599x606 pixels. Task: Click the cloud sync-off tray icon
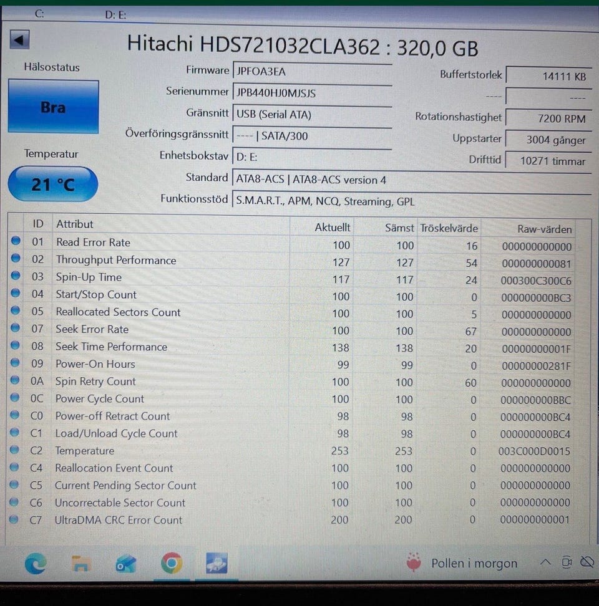click(587, 562)
